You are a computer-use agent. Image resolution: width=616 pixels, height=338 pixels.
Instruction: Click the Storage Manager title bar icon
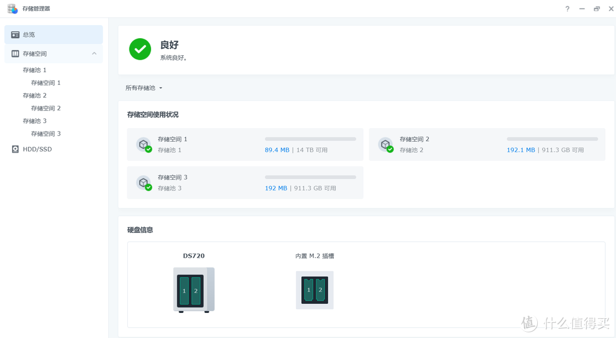click(x=11, y=8)
